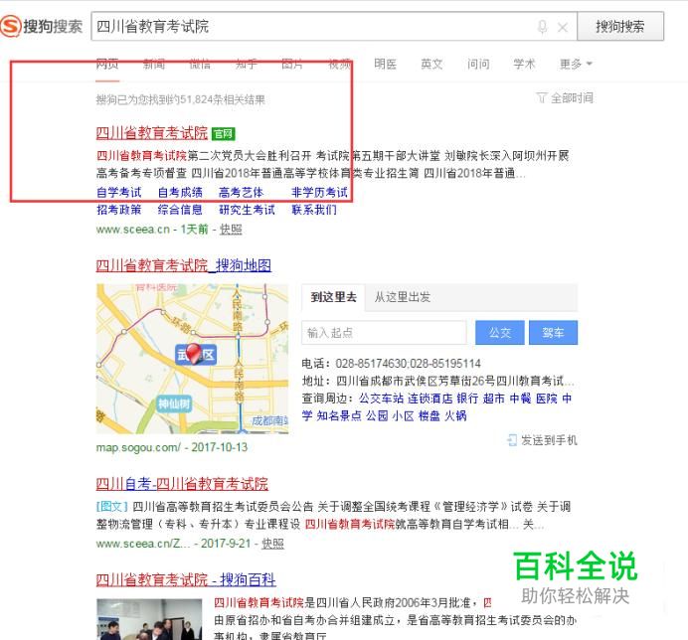Image resolution: width=688 pixels, height=640 pixels.
Task: Switch to the 英文 tab
Action: pos(431,64)
